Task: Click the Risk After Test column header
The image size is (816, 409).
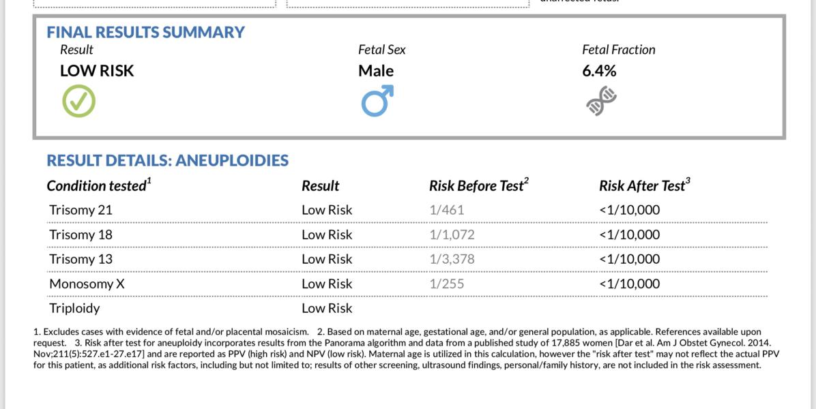Action: (645, 185)
